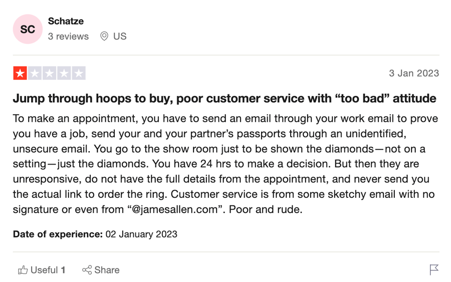
Task: Click the Share button label
Action: pyautogui.click(x=107, y=270)
